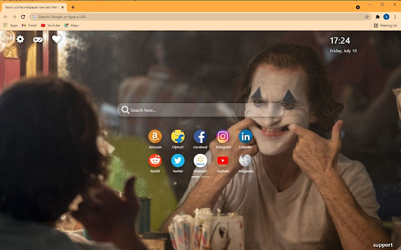Open the Instagram shortcut
Viewport: 401px width, 250px height.
pyautogui.click(x=223, y=136)
